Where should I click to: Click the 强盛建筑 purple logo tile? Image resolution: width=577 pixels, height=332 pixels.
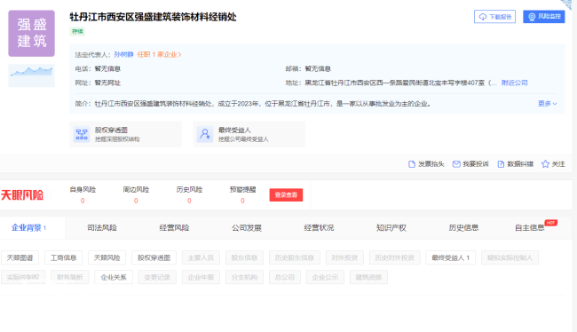(32, 34)
